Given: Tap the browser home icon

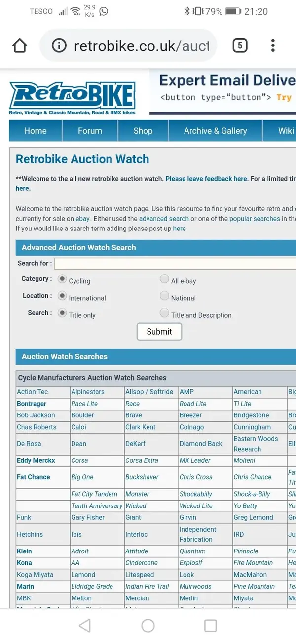Looking at the screenshot, I should (20, 46).
